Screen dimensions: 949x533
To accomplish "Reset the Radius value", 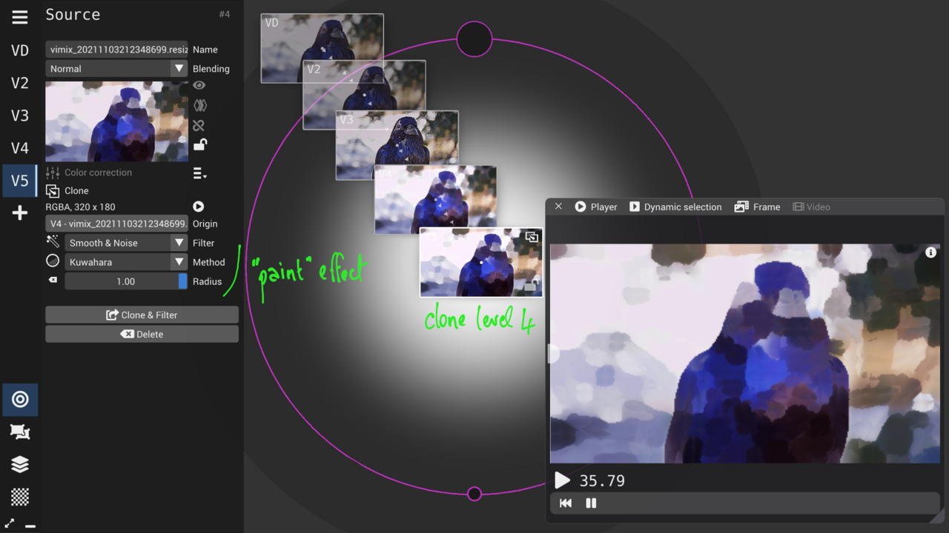I will coord(53,281).
